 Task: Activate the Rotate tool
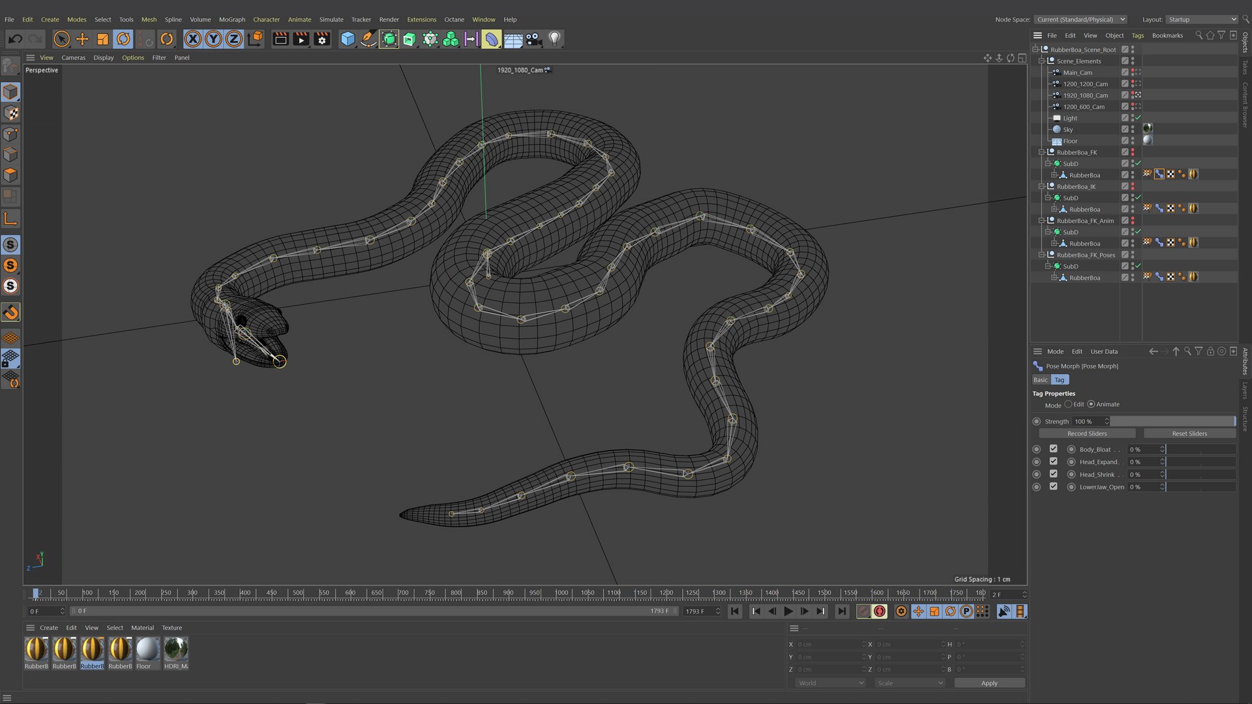[123, 39]
